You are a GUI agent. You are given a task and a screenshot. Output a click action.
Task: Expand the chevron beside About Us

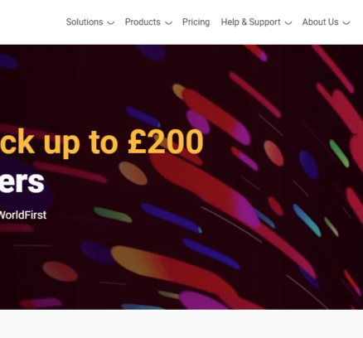pos(346,22)
